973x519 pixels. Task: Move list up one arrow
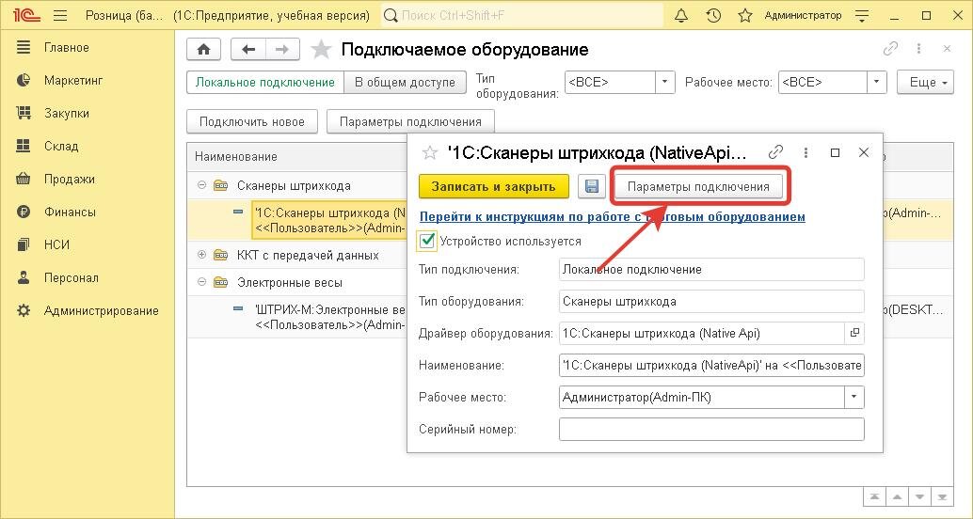[898, 496]
